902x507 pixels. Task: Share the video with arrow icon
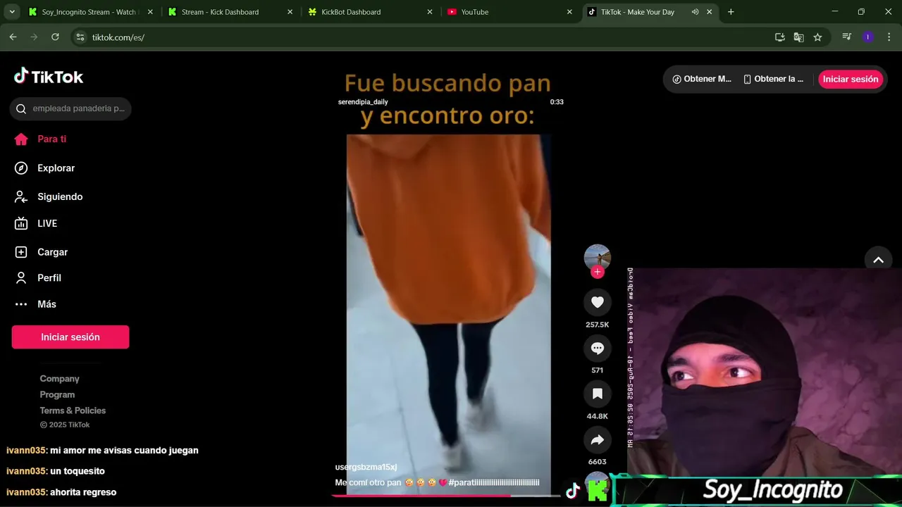[x=598, y=439]
